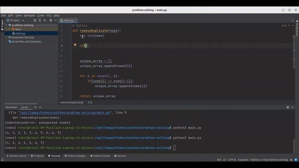This screenshot has width=299, height=168.
Task: Open the Version Control tool window
Action: [x=16, y=156]
